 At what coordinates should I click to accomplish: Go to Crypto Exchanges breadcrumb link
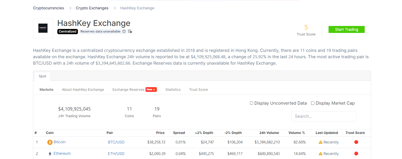[92, 8]
